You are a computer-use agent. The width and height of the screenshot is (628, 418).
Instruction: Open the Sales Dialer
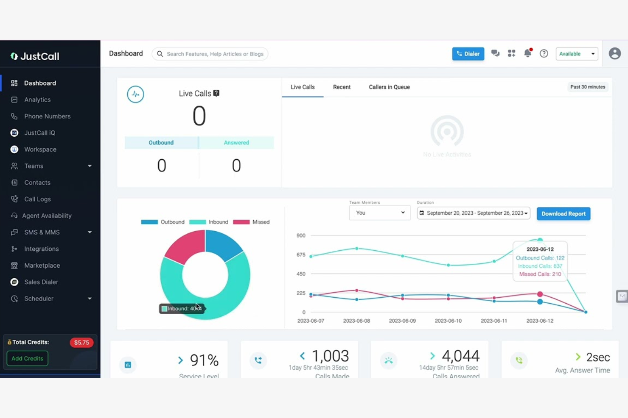(41, 282)
